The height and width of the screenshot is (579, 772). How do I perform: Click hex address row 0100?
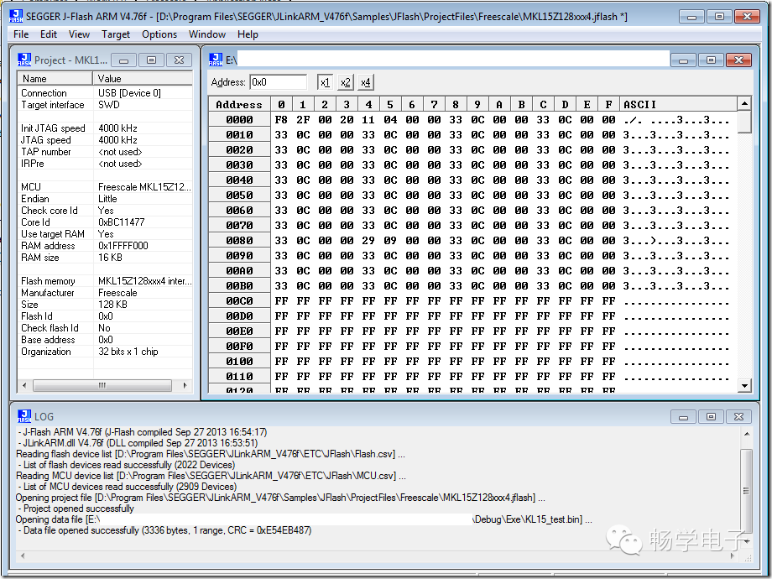[239, 362]
